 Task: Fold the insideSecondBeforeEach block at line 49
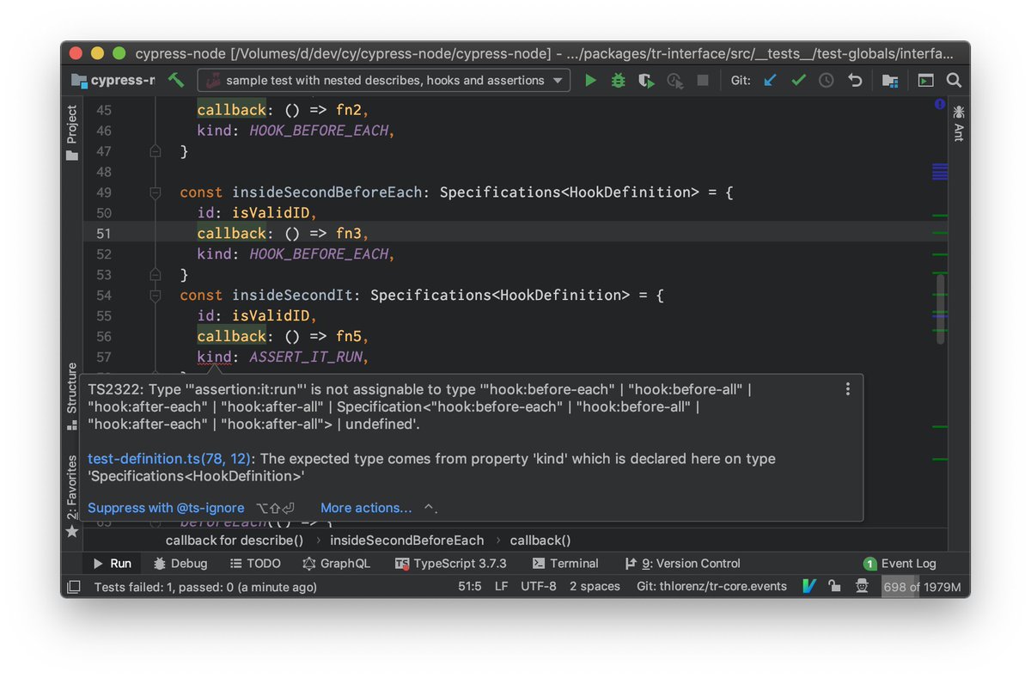pos(156,192)
